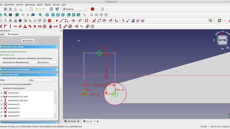Uncheck Interne Ausrichtung ausblenden
230x129 pixels.
[x=1, y=84]
